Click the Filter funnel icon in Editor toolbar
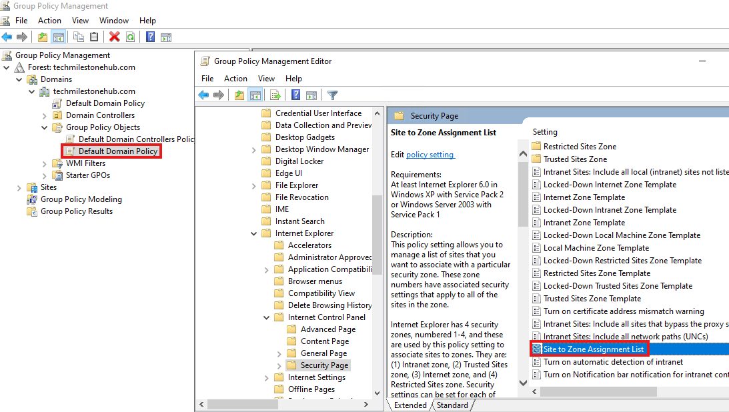The width and height of the screenshot is (729, 412). [332, 95]
